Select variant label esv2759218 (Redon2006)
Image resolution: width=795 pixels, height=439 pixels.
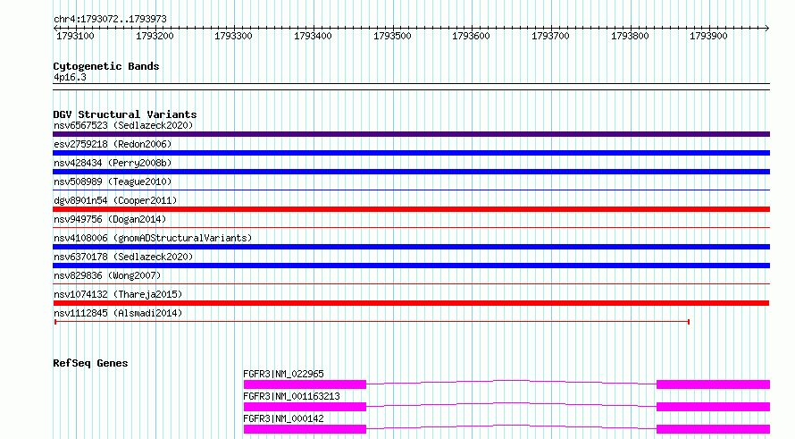click(113, 144)
